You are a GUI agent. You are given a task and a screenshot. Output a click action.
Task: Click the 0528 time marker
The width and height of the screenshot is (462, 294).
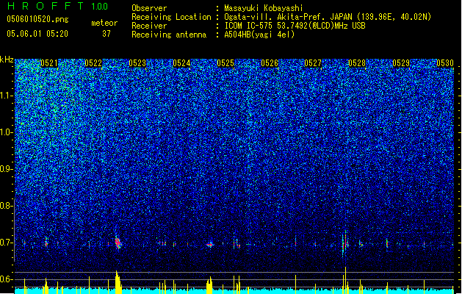point(357,63)
